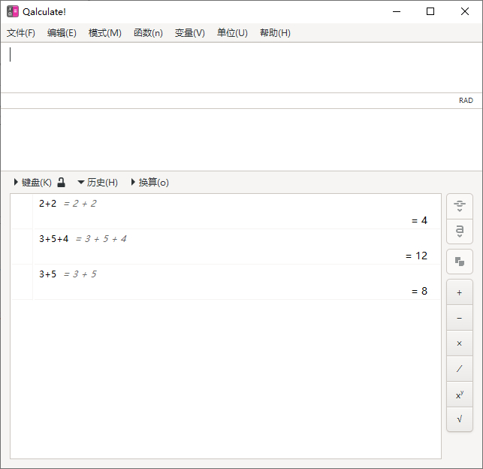
Task: Expand the 键盘(K) keypad panel
Action: (32, 183)
